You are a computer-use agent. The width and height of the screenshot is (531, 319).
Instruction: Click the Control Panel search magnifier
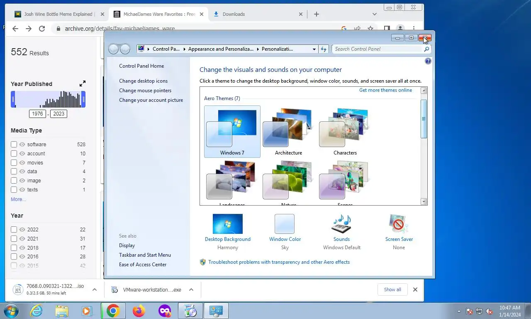pyautogui.click(x=426, y=49)
